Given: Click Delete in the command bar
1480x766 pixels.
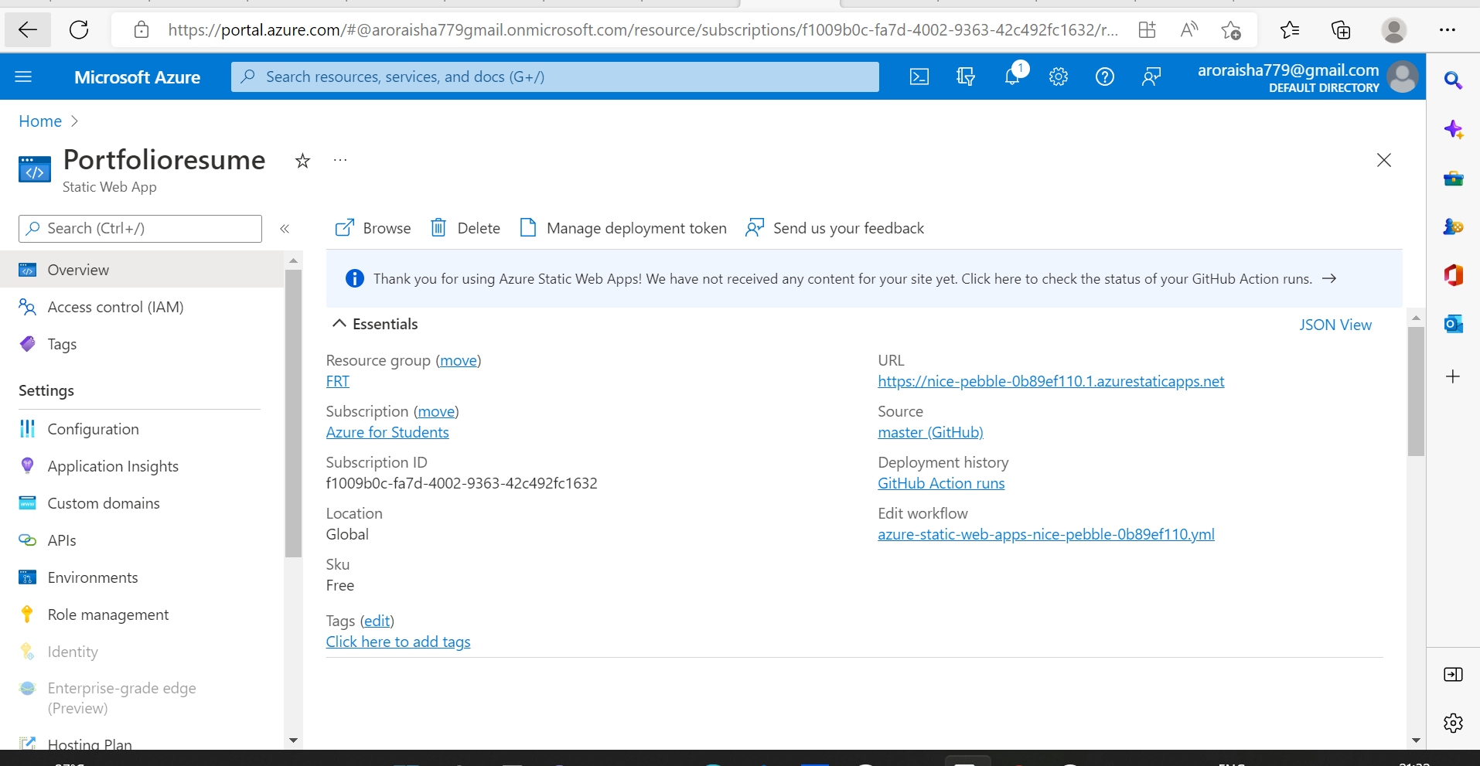Looking at the screenshot, I should pos(465,228).
